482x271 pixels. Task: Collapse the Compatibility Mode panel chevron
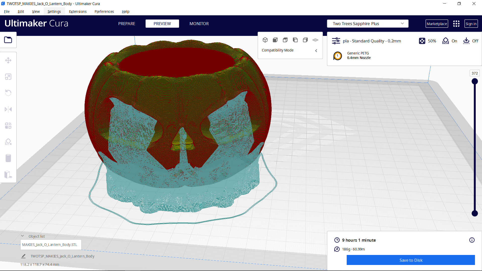coord(316,50)
